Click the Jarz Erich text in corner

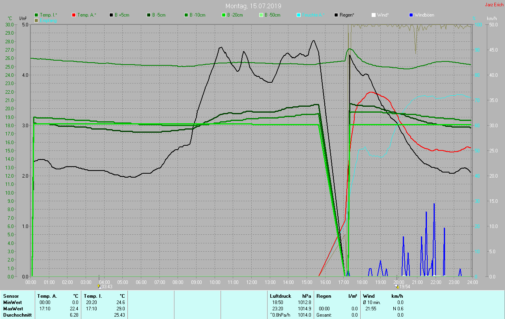(x=494, y=5)
